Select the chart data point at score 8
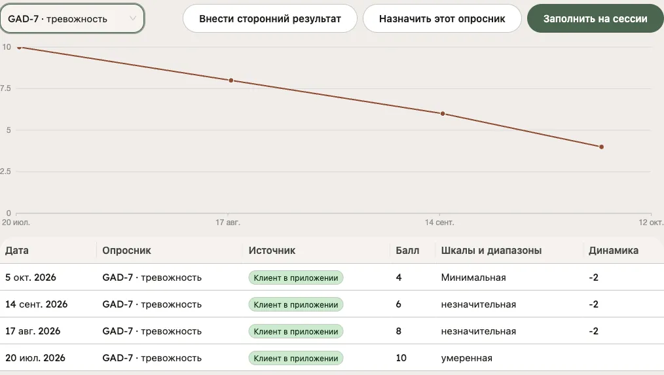 click(x=231, y=80)
